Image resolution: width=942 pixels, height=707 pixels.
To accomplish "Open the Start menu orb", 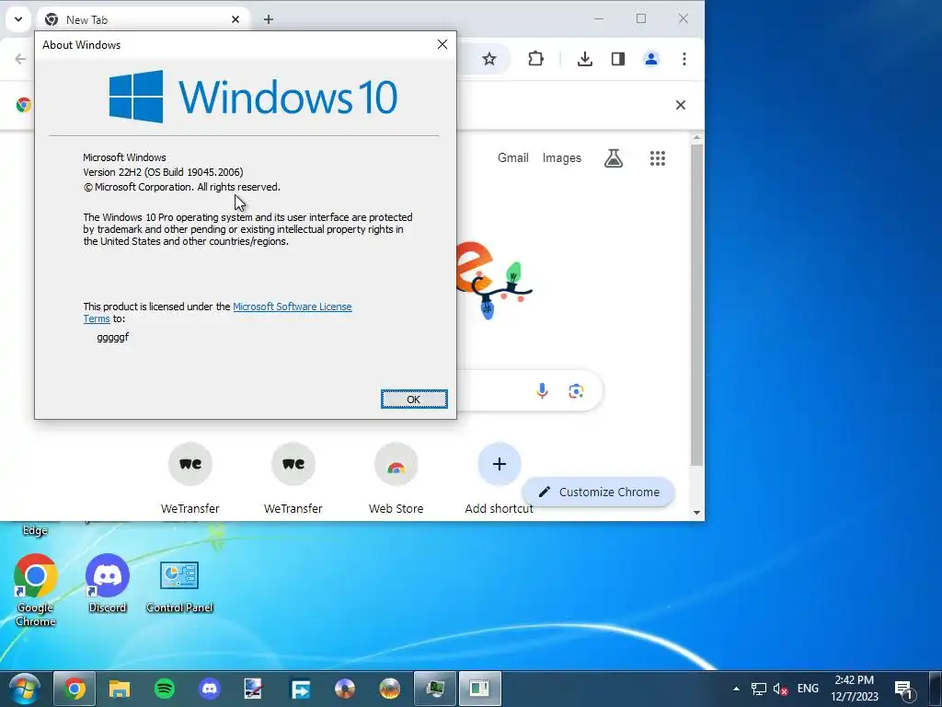I will 23,689.
